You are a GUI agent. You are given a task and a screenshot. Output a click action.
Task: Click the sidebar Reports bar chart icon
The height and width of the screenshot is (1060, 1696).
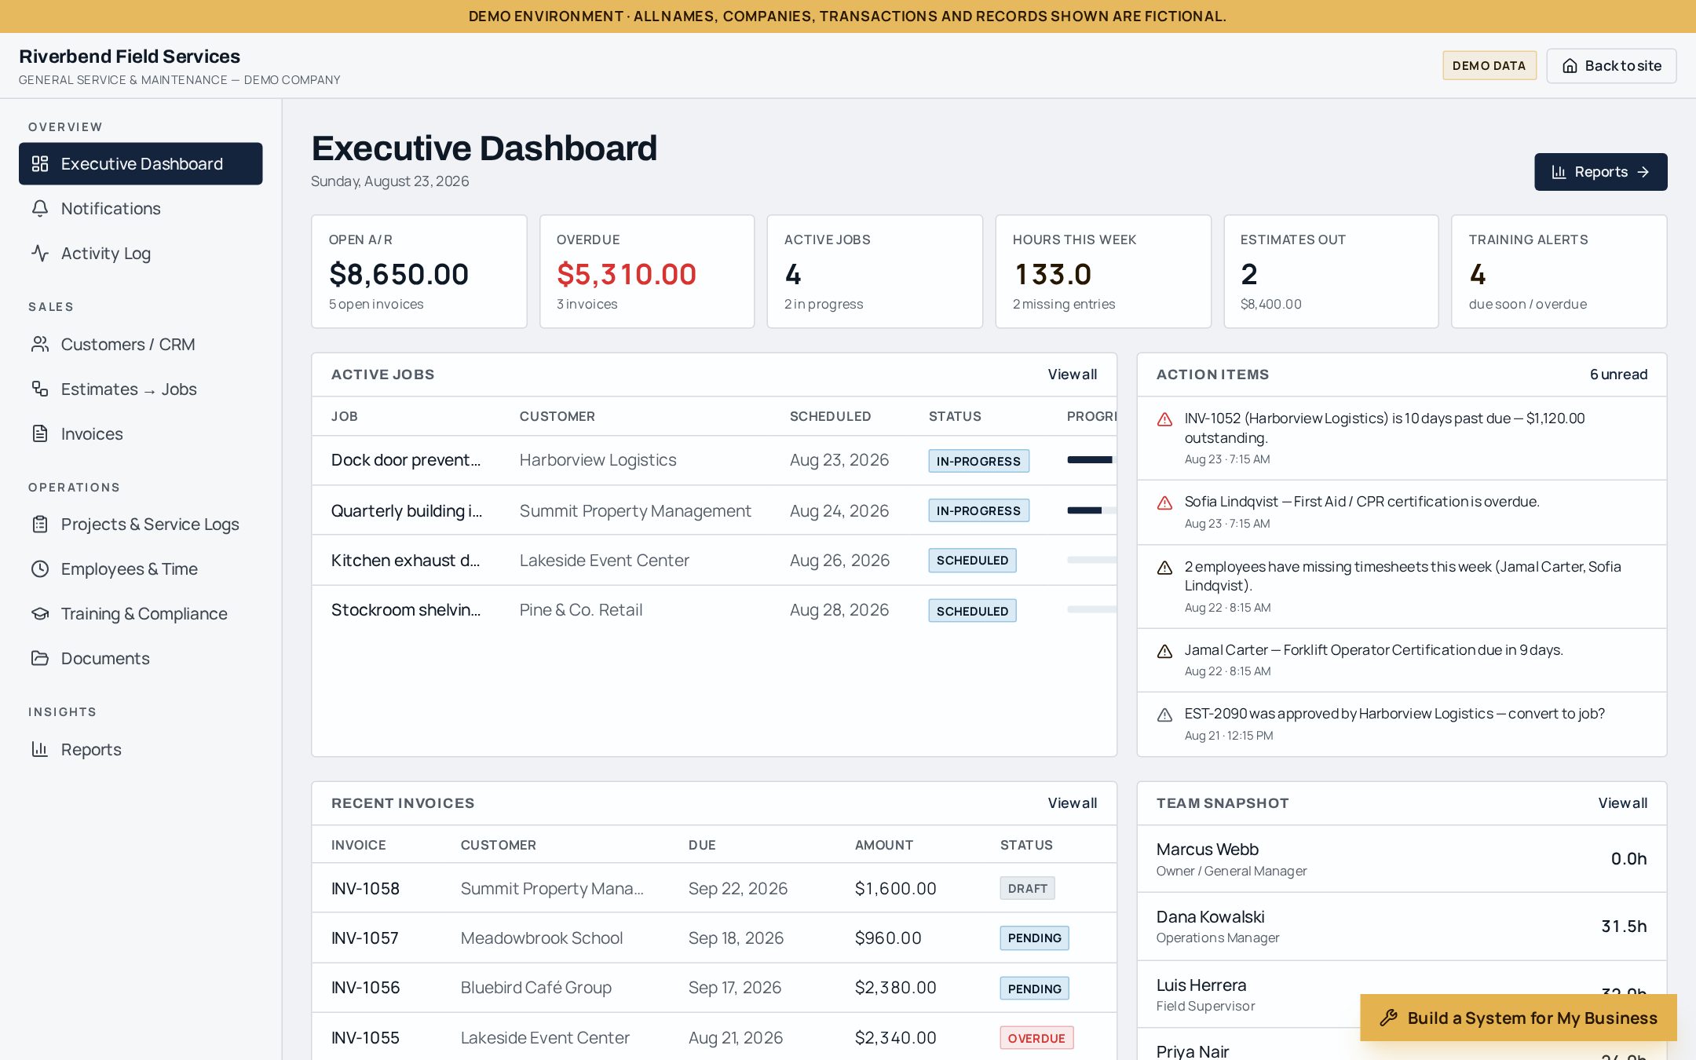[40, 749]
